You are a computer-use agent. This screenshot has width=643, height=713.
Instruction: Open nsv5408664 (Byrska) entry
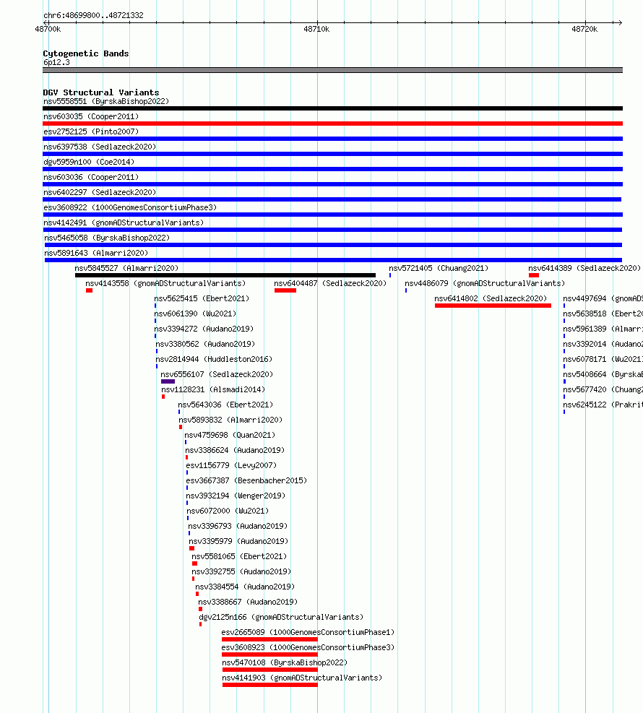[603, 374]
